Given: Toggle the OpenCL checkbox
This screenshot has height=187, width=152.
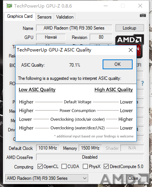Looking at the screenshot, I should click(x=40, y=167).
